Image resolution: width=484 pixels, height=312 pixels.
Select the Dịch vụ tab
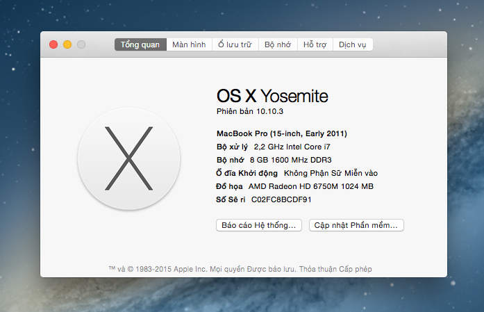353,44
